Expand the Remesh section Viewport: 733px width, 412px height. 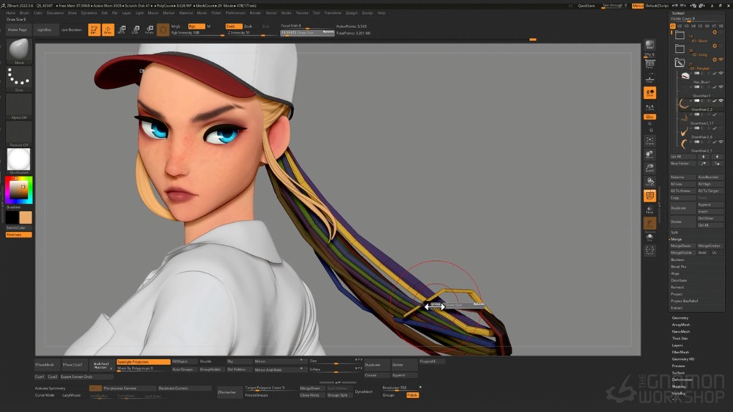point(677,287)
